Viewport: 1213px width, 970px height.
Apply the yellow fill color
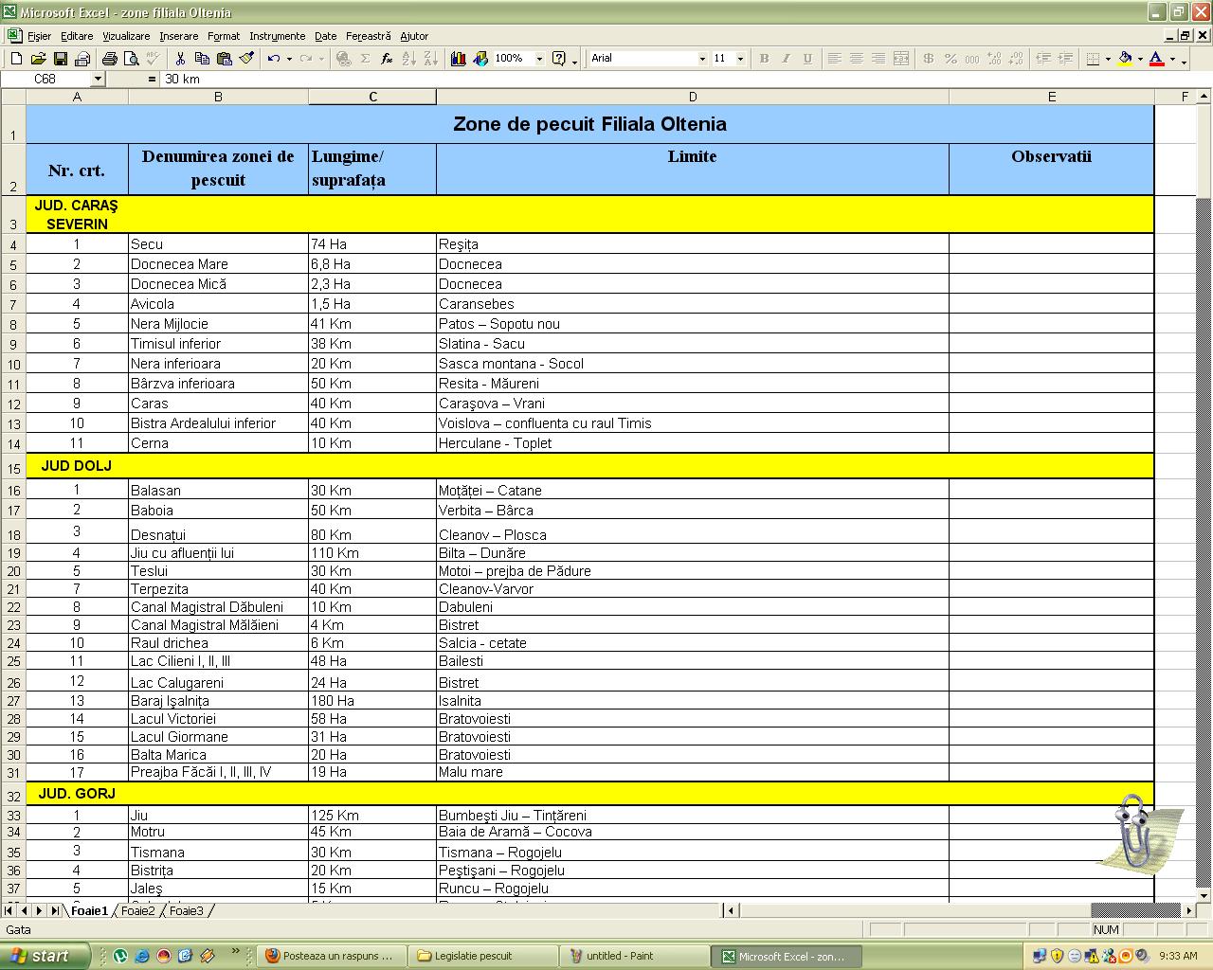click(x=1125, y=59)
